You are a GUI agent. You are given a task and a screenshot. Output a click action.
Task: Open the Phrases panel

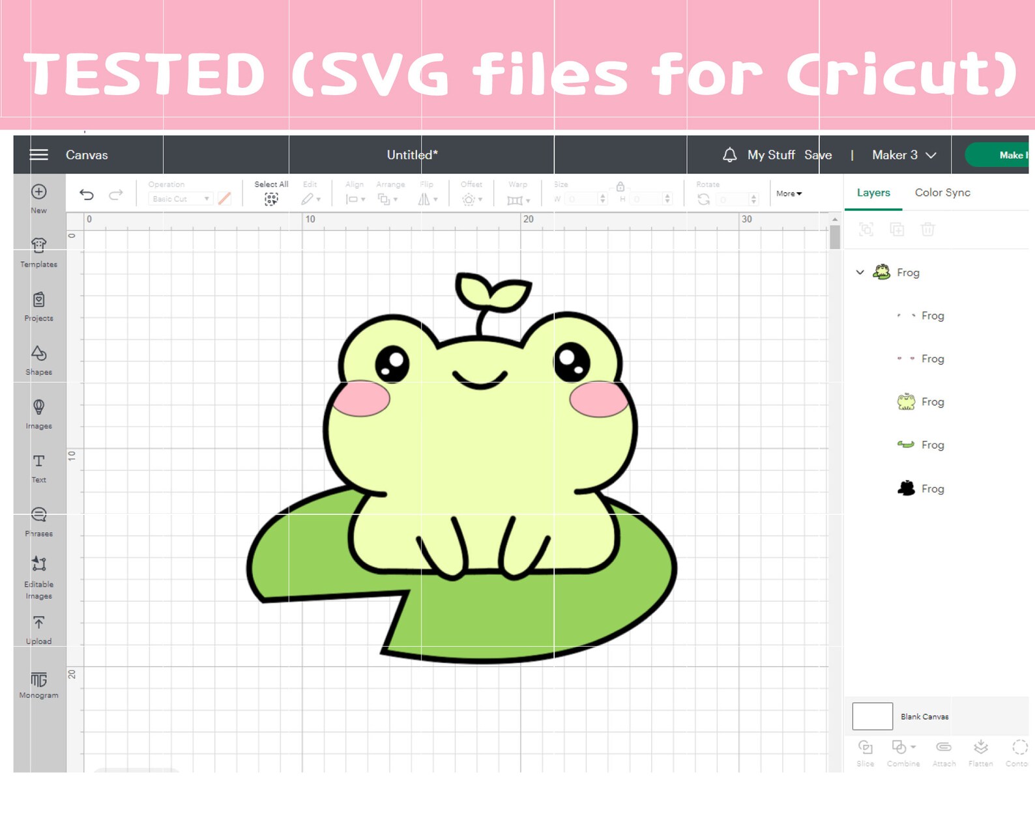(x=38, y=522)
